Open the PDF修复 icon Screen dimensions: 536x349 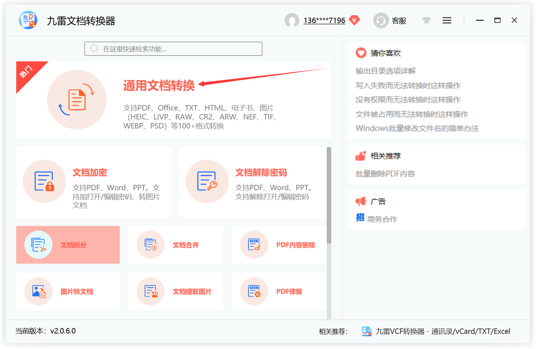(x=254, y=291)
